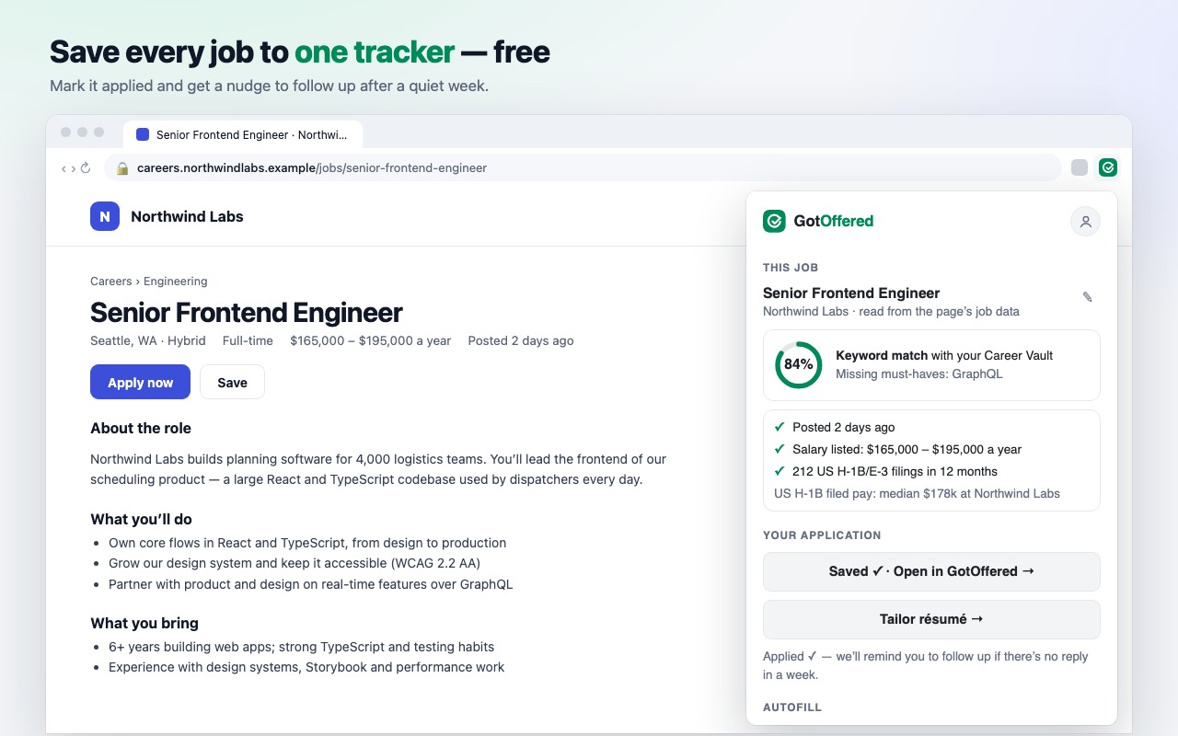Click the Northwind Labs company name header
The image size is (1178, 736).
(187, 217)
